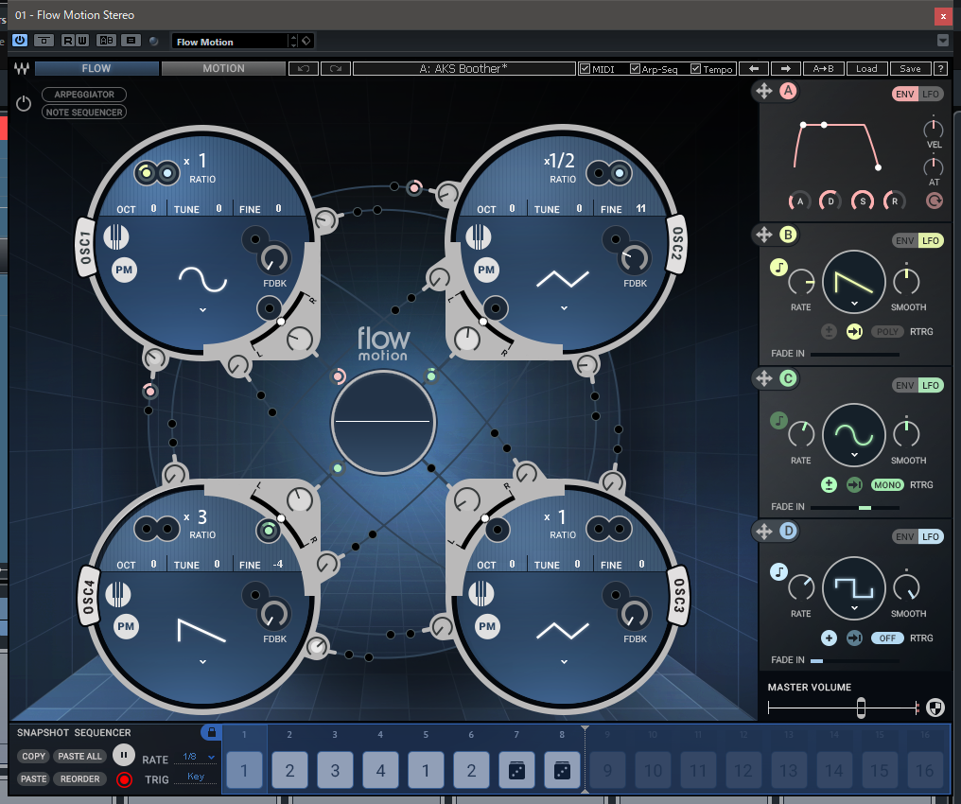Click modulator C drag handle icon
Viewport: 961px width, 804px height.
pos(763,378)
